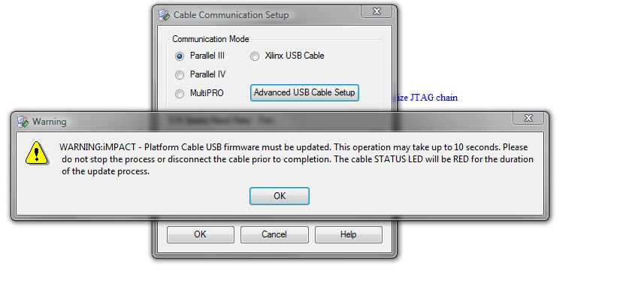Viewport: 638px width, 296px height.
Task: Select the Parallel III radio button
Action: tap(180, 56)
